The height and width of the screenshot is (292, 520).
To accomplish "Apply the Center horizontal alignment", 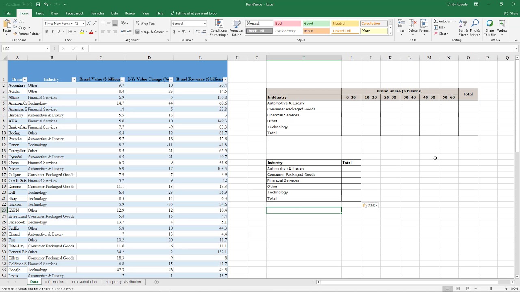I will (x=108, y=32).
